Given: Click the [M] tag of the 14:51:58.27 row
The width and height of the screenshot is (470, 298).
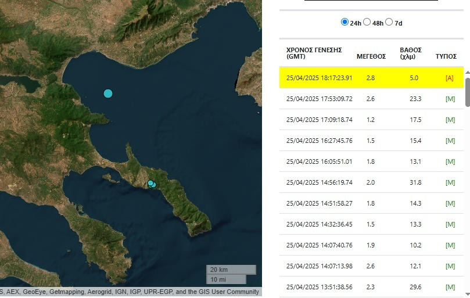Looking at the screenshot, I should 450,203.
